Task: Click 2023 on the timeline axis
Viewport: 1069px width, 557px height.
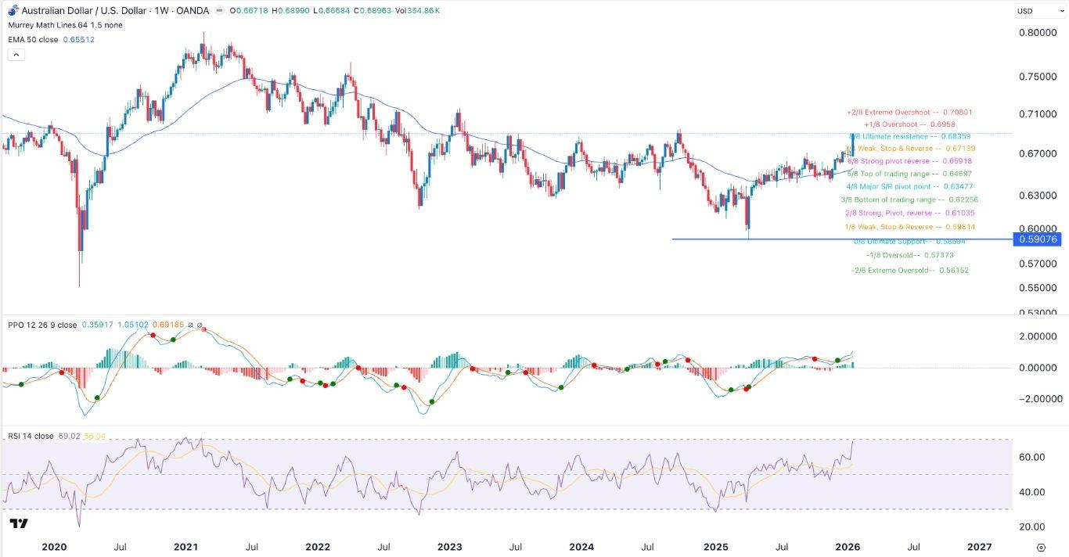Action: click(x=450, y=547)
